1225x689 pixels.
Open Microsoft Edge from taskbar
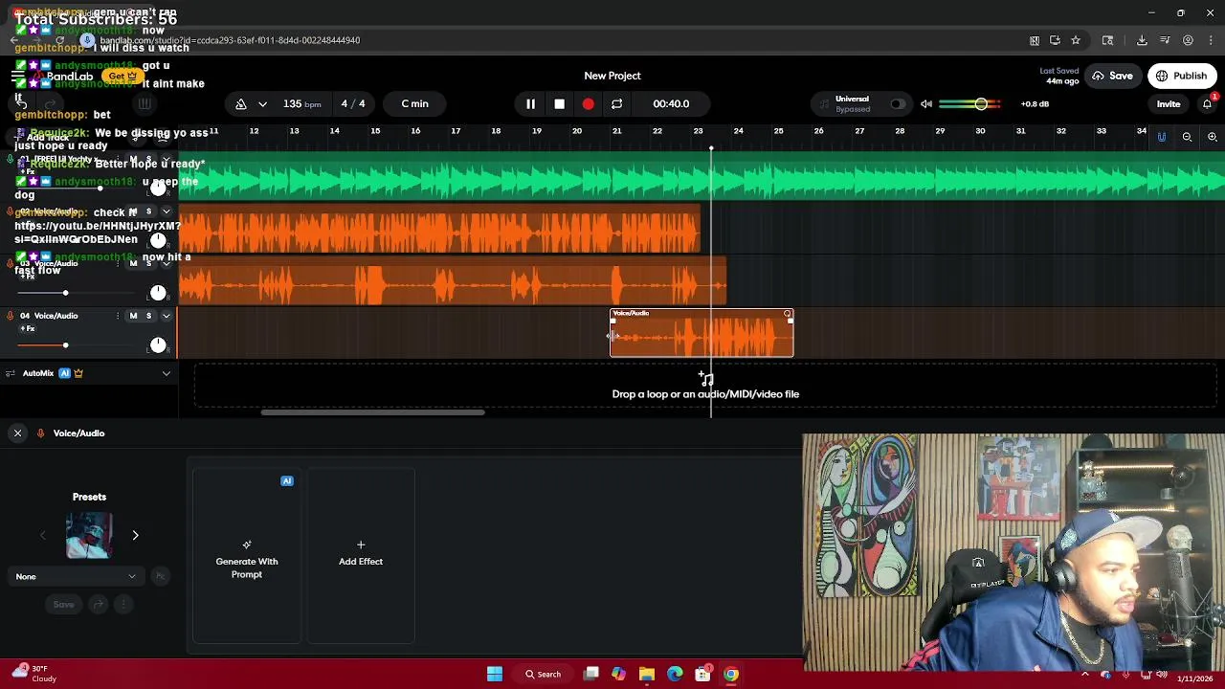coord(675,675)
